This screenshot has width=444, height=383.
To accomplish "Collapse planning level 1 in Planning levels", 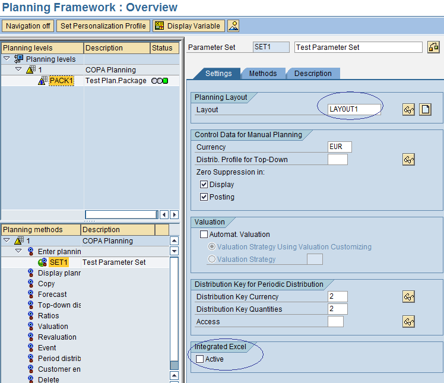I will (x=18, y=69).
